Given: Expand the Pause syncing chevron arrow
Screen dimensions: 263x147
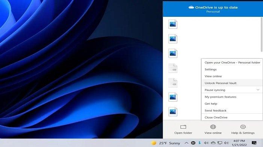Looking at the screenshot, I should pyautogui.click(x=258, y=90).
